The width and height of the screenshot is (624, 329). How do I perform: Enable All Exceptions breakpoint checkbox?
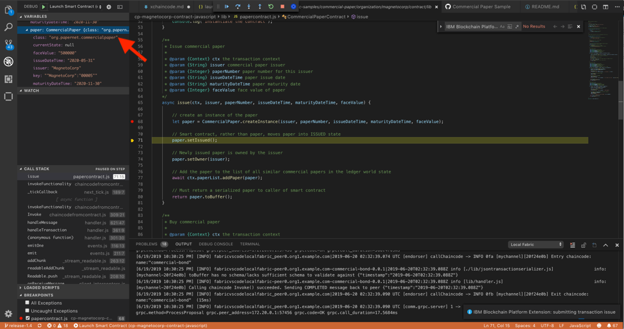27,303
